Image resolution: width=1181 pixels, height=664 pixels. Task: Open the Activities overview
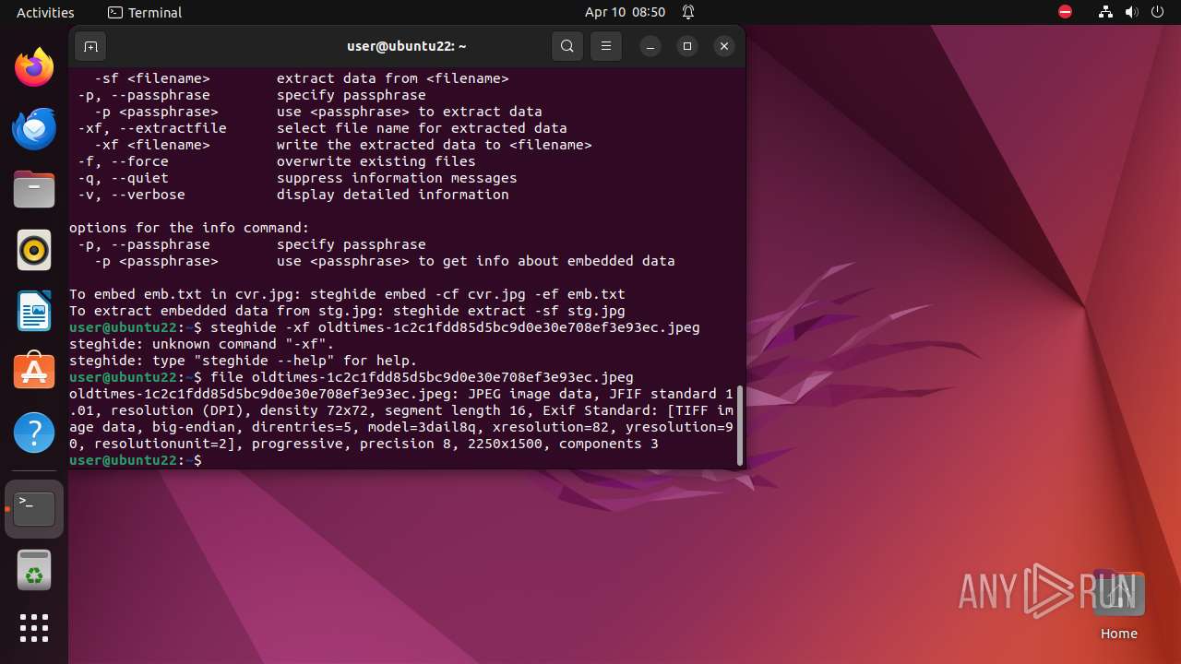click(x=45, y=12)
